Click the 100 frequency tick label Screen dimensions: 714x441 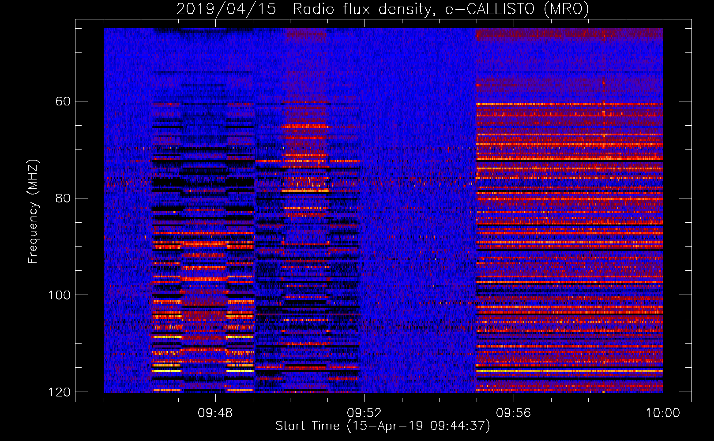[x=59, y=295]
